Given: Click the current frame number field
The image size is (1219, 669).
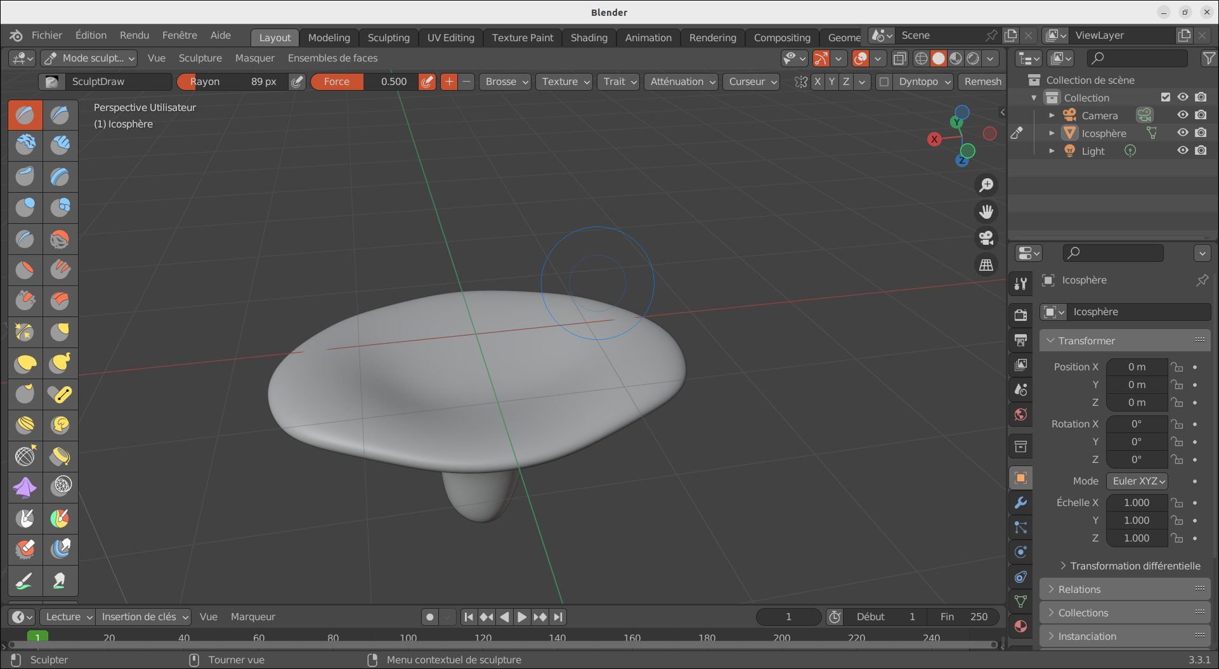Looking at the screenshot, I should 789,617.
